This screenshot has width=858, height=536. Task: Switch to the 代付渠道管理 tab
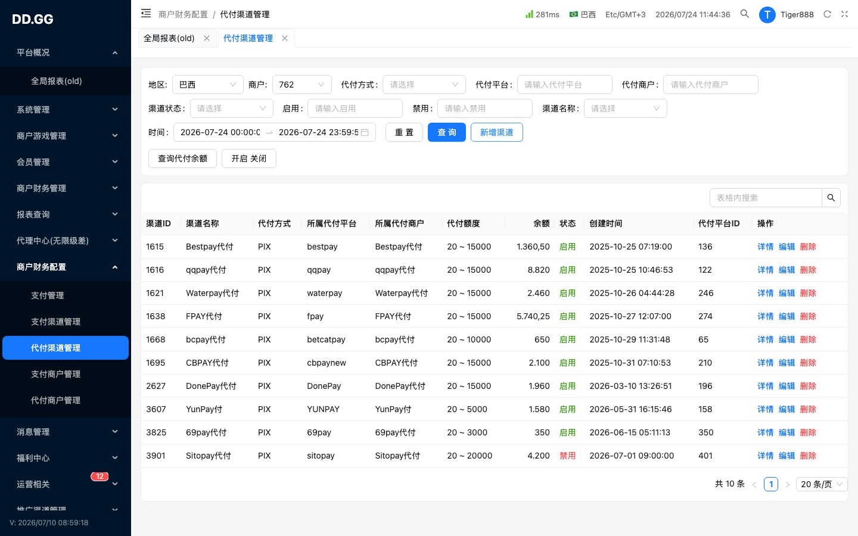pos(248,38)
